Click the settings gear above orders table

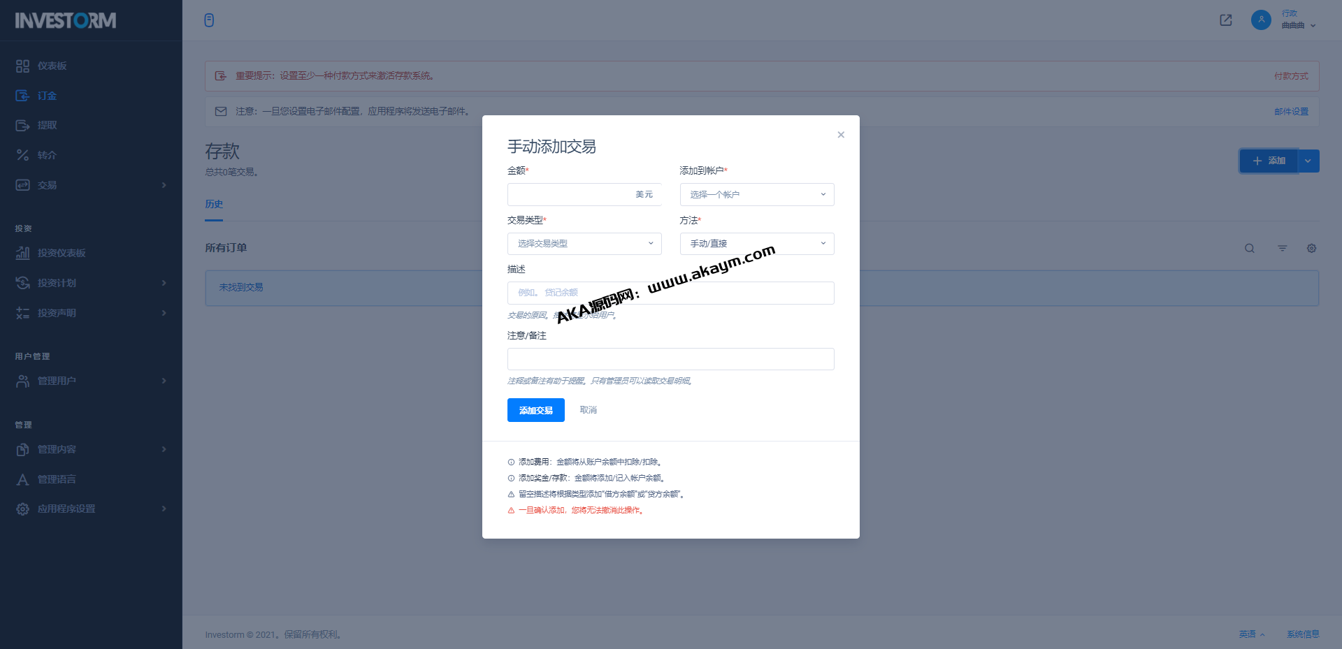point(1311,249)
